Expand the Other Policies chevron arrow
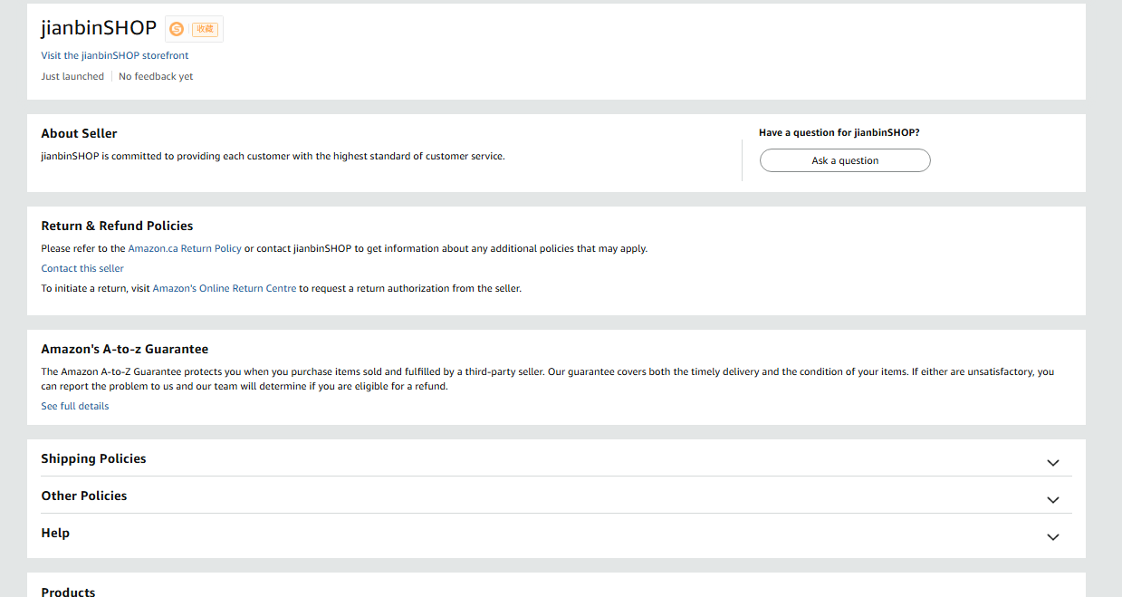Screen dimensions: 1122x597 coord(1052,499)
